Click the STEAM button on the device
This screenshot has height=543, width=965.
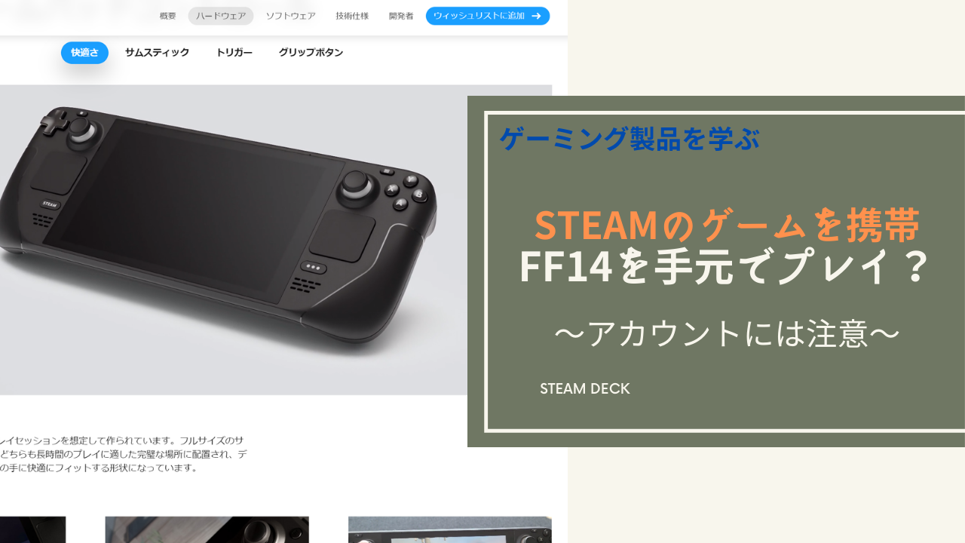[50, 204]
